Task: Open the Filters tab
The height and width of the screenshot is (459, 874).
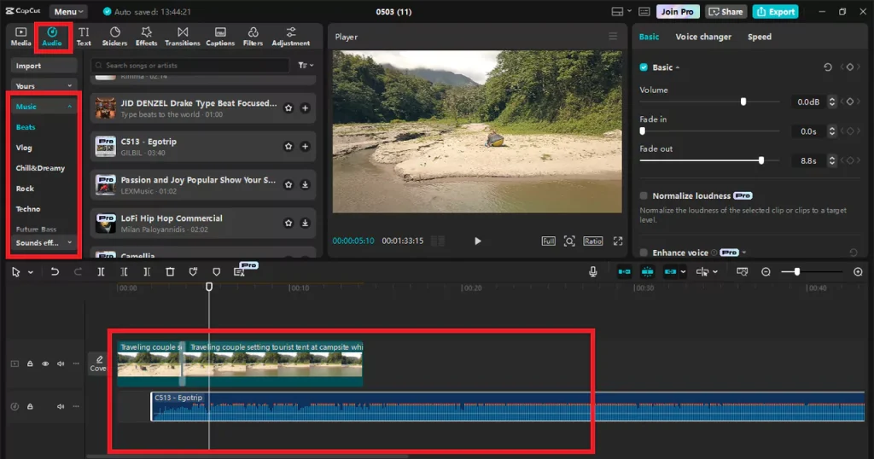Action: tap(253, 36)
